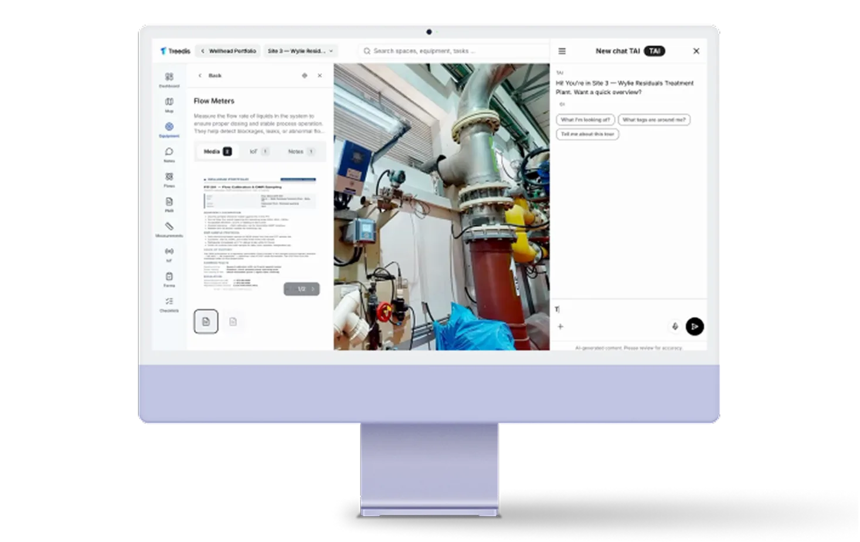Select the first document thumbnail
860x542 pixels.
206,321
